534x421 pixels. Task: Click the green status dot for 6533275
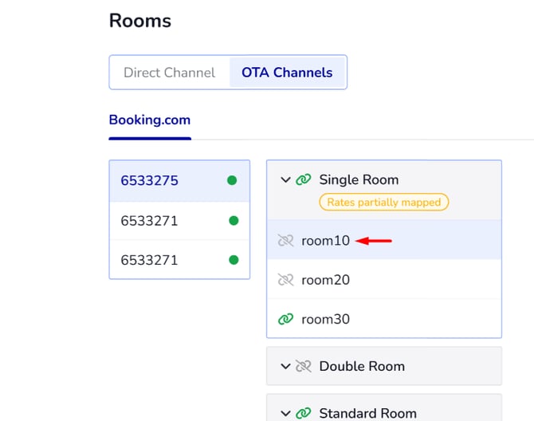232,180
